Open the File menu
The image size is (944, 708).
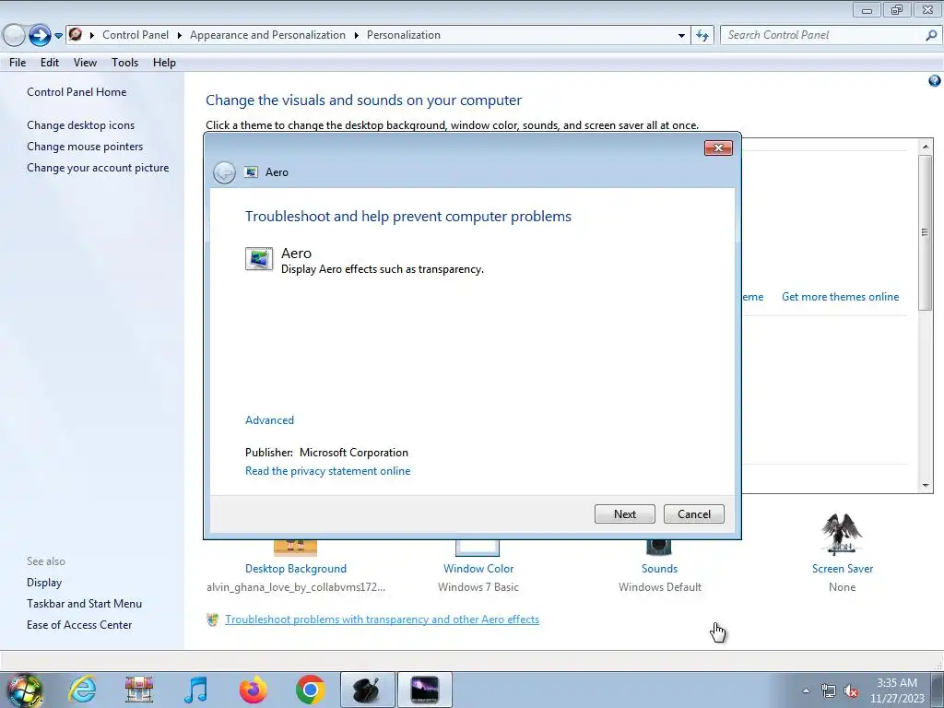[18, 63]
